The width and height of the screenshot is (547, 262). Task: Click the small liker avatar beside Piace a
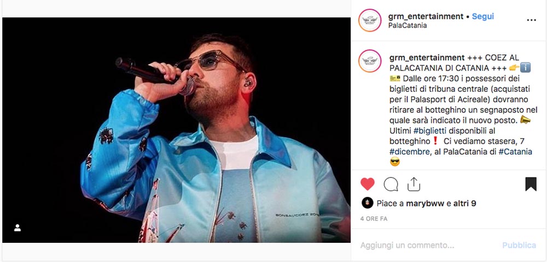(368, 203)
